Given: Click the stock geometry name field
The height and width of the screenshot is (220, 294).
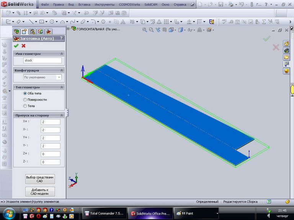Looking at the screenshot, I should click(42, 60).
